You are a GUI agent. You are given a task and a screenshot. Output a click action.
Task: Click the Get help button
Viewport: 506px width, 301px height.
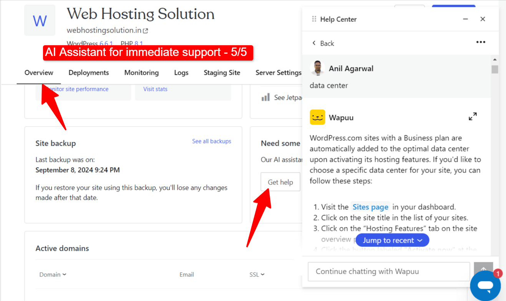(280, 182)
